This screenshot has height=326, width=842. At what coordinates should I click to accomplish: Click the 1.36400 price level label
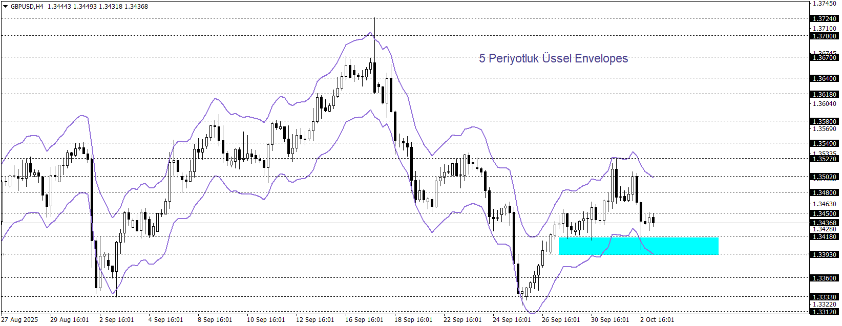[x=824, y=79]
